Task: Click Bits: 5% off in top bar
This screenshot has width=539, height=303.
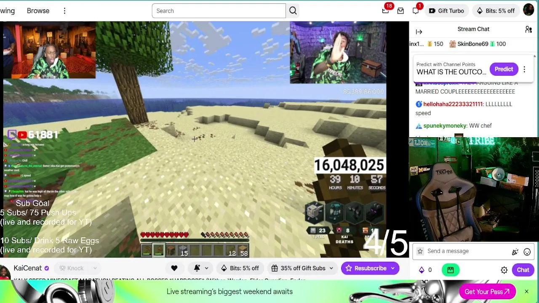Action: (x=496, y=11)
